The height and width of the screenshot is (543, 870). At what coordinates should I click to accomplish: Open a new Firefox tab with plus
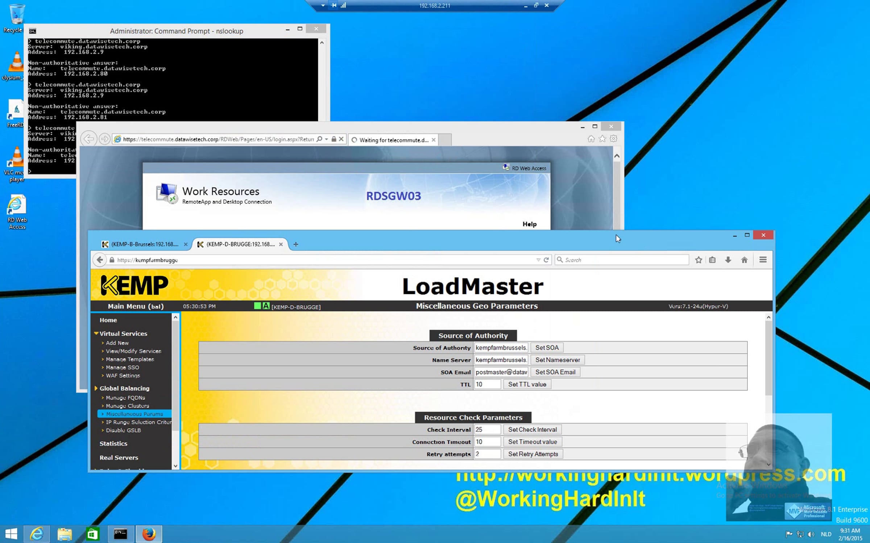point(296,244)
